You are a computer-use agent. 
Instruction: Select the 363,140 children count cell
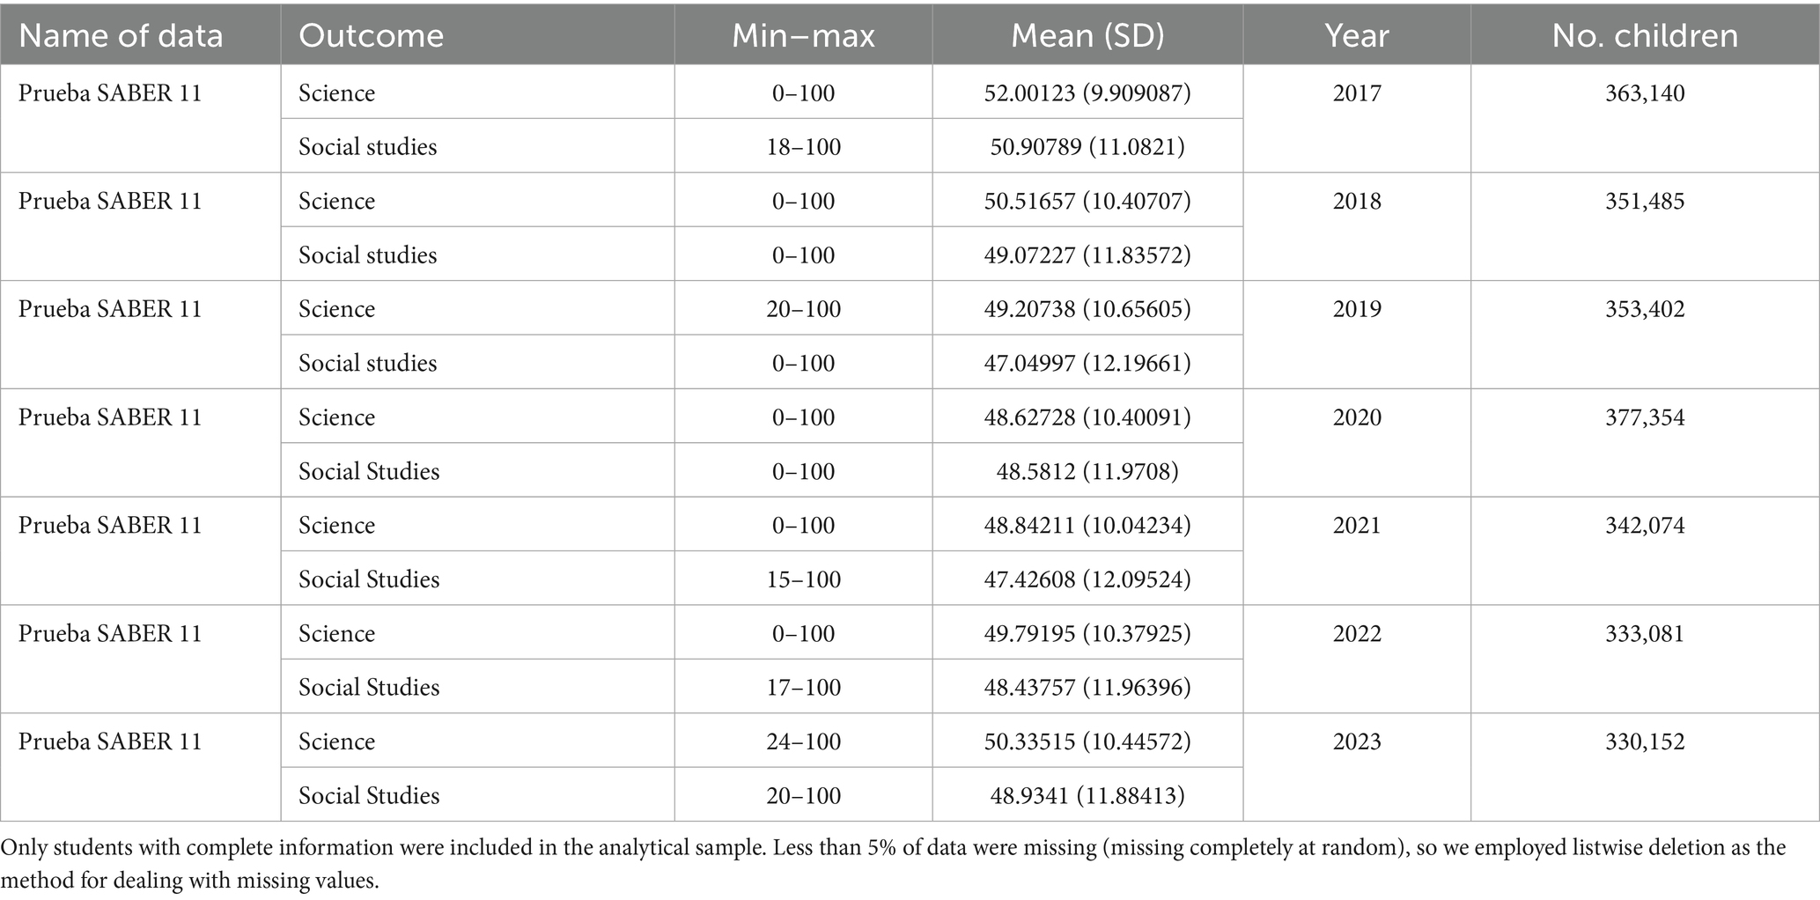pos(1644,93)
